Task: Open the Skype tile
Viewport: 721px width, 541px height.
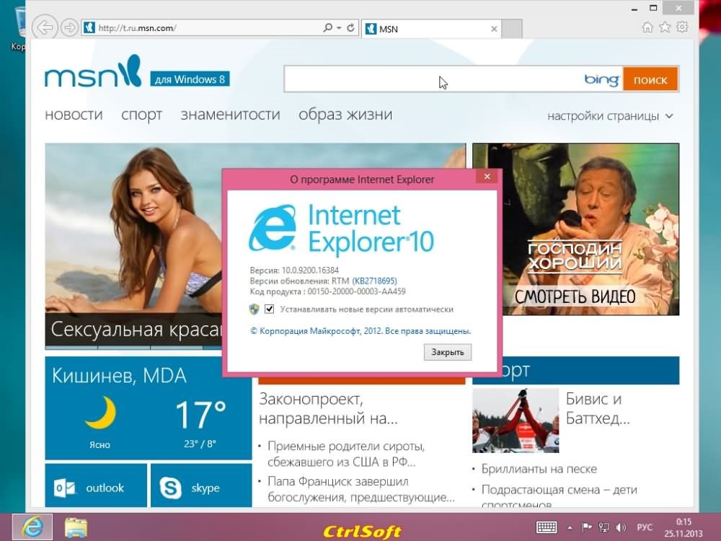Action: 201,488
